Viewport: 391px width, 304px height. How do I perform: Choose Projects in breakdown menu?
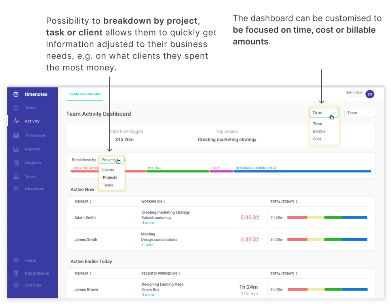click(x=110, y=178)
